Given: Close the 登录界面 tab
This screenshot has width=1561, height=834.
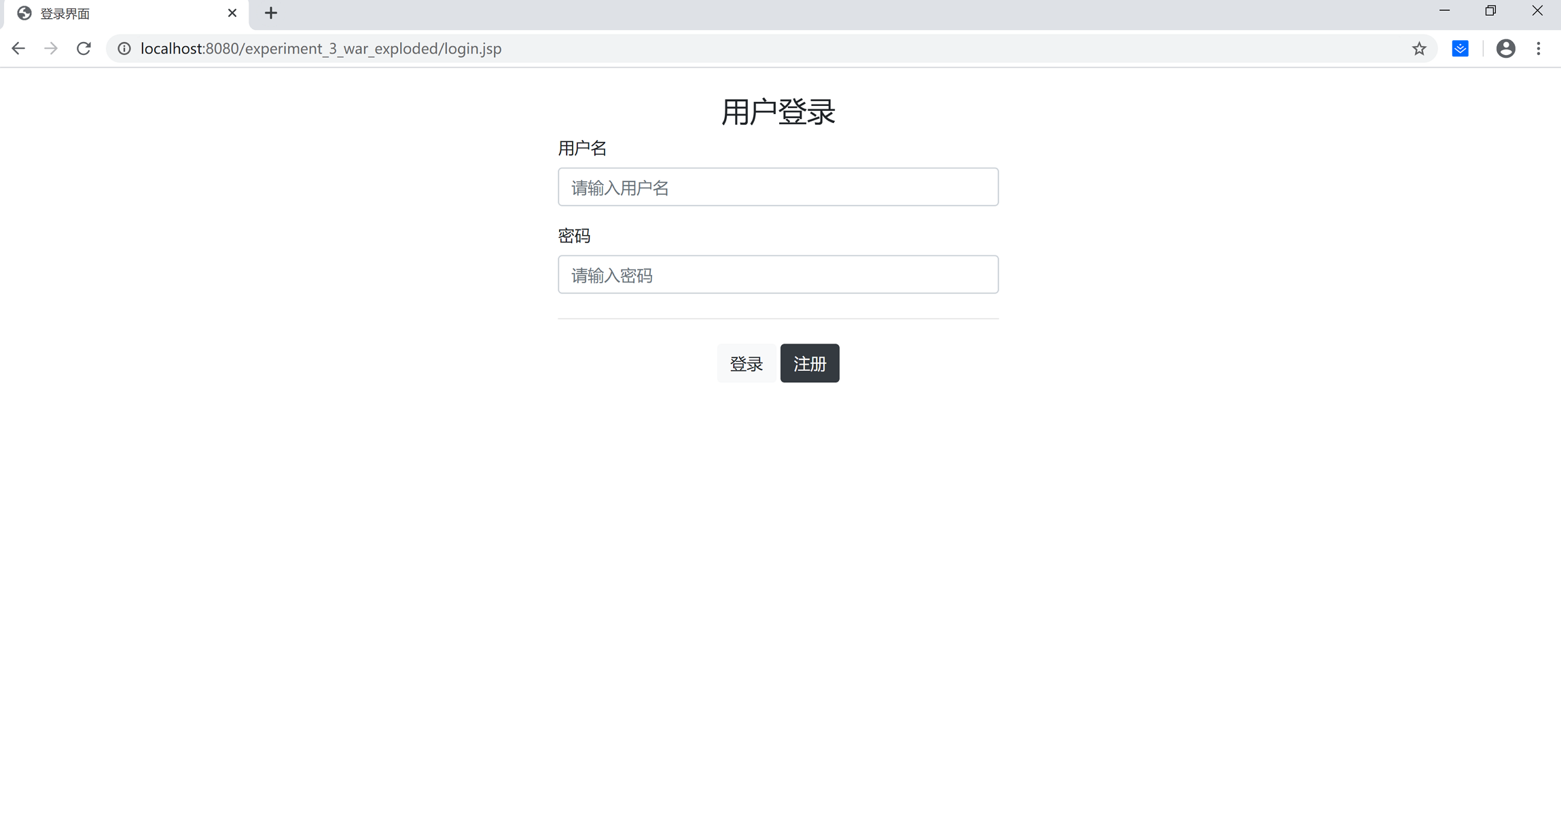Looking at the screenshot, I should coord(232,12).
